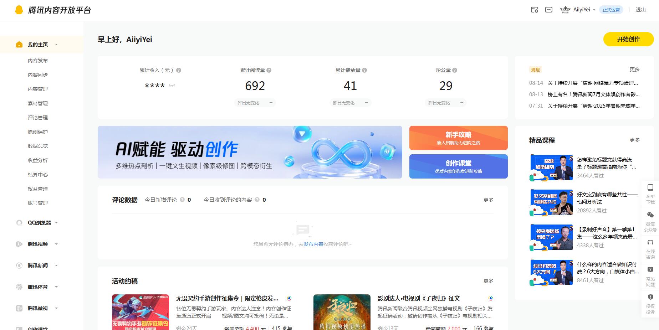Open the 创作课堂 blue card
This screenshot has height=330, width=659.
point(459,166)
